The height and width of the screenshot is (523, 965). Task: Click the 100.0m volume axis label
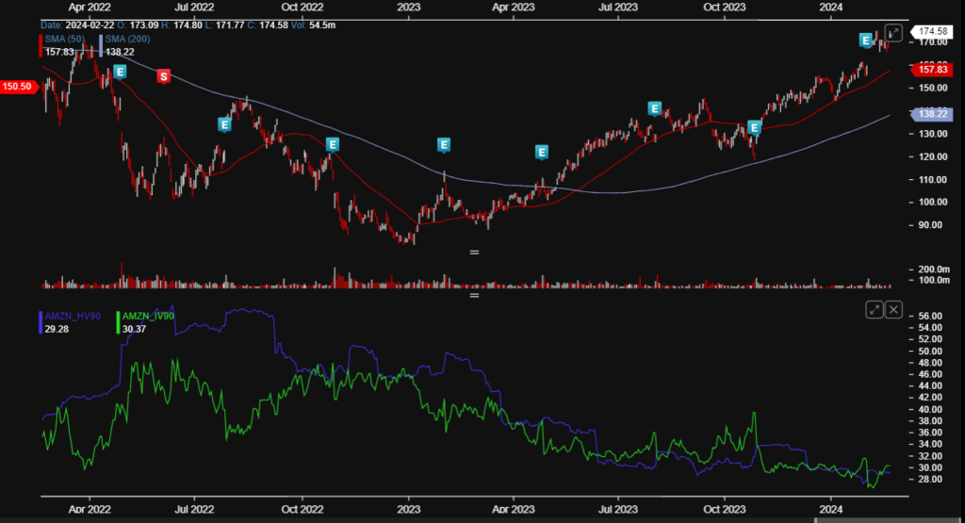(x=934, y=281)
